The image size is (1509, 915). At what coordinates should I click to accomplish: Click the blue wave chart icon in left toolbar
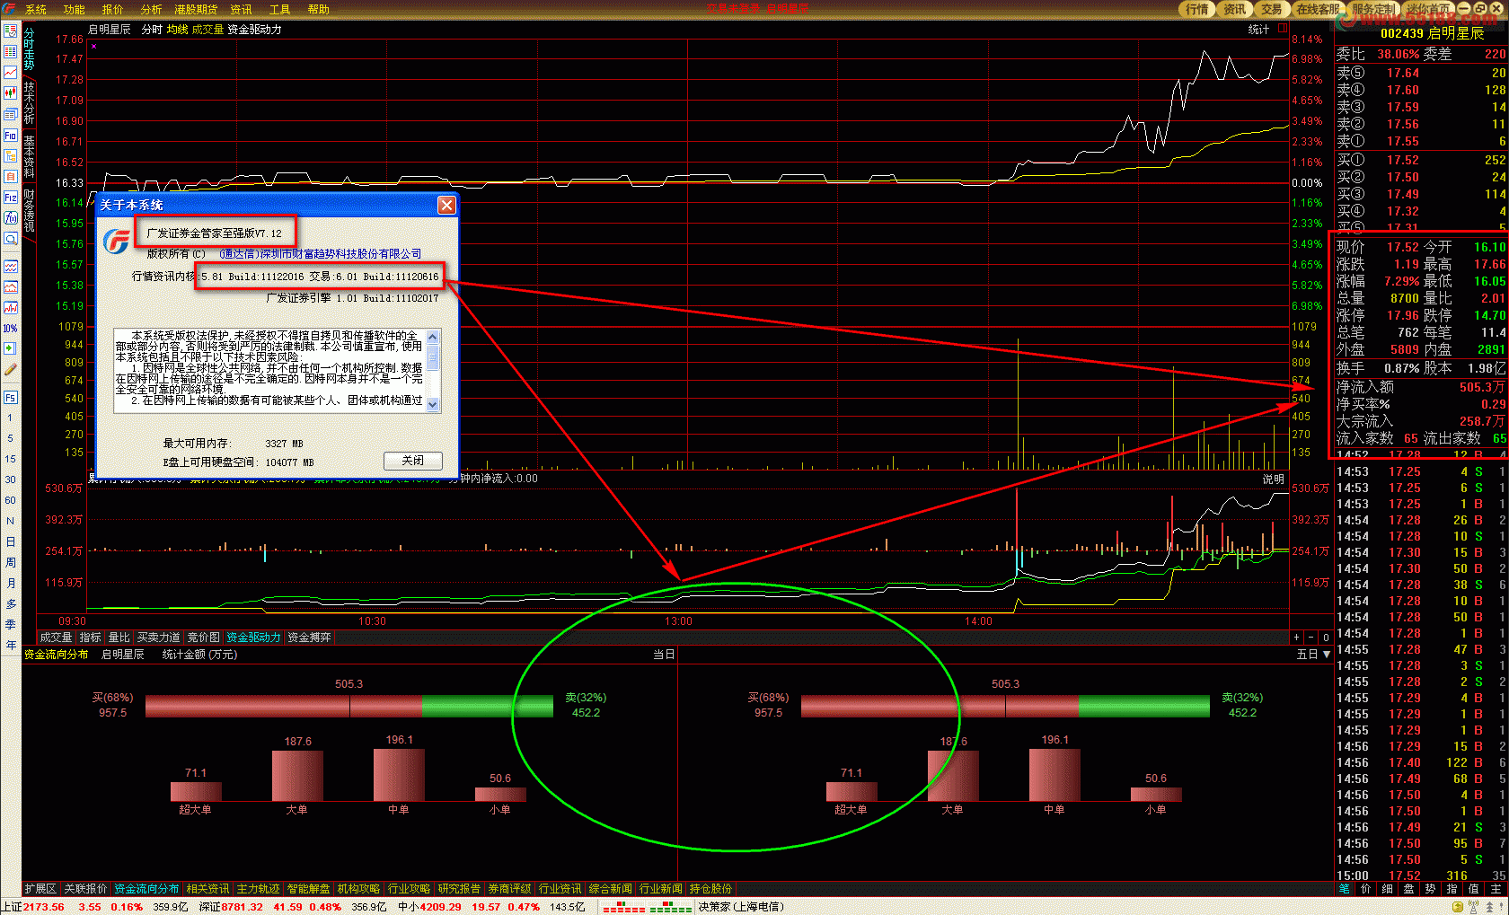(x=11, y=267)
